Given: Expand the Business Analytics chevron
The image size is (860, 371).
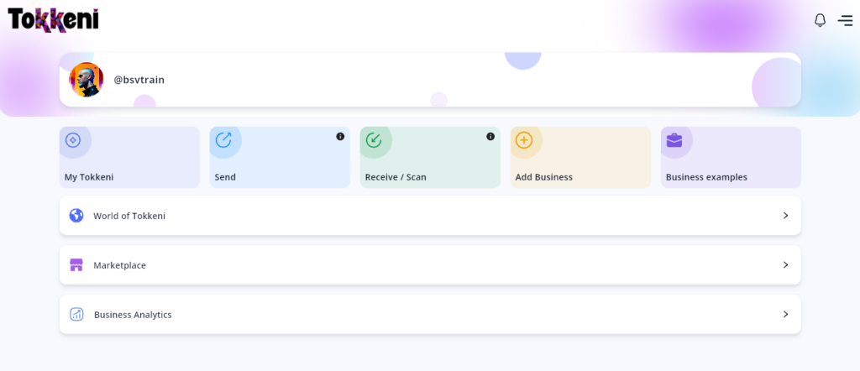Looking at the screenshot, I should (x=785, y=315).
